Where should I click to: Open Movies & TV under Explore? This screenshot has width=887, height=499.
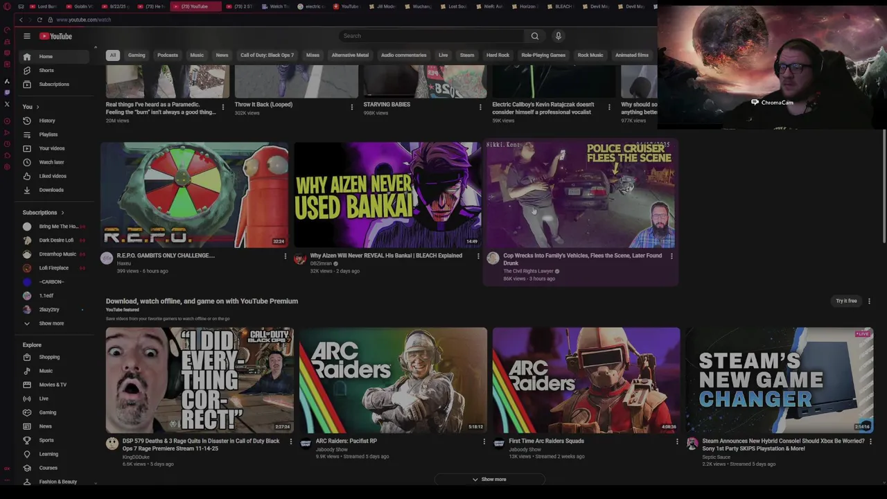[53, 385]
